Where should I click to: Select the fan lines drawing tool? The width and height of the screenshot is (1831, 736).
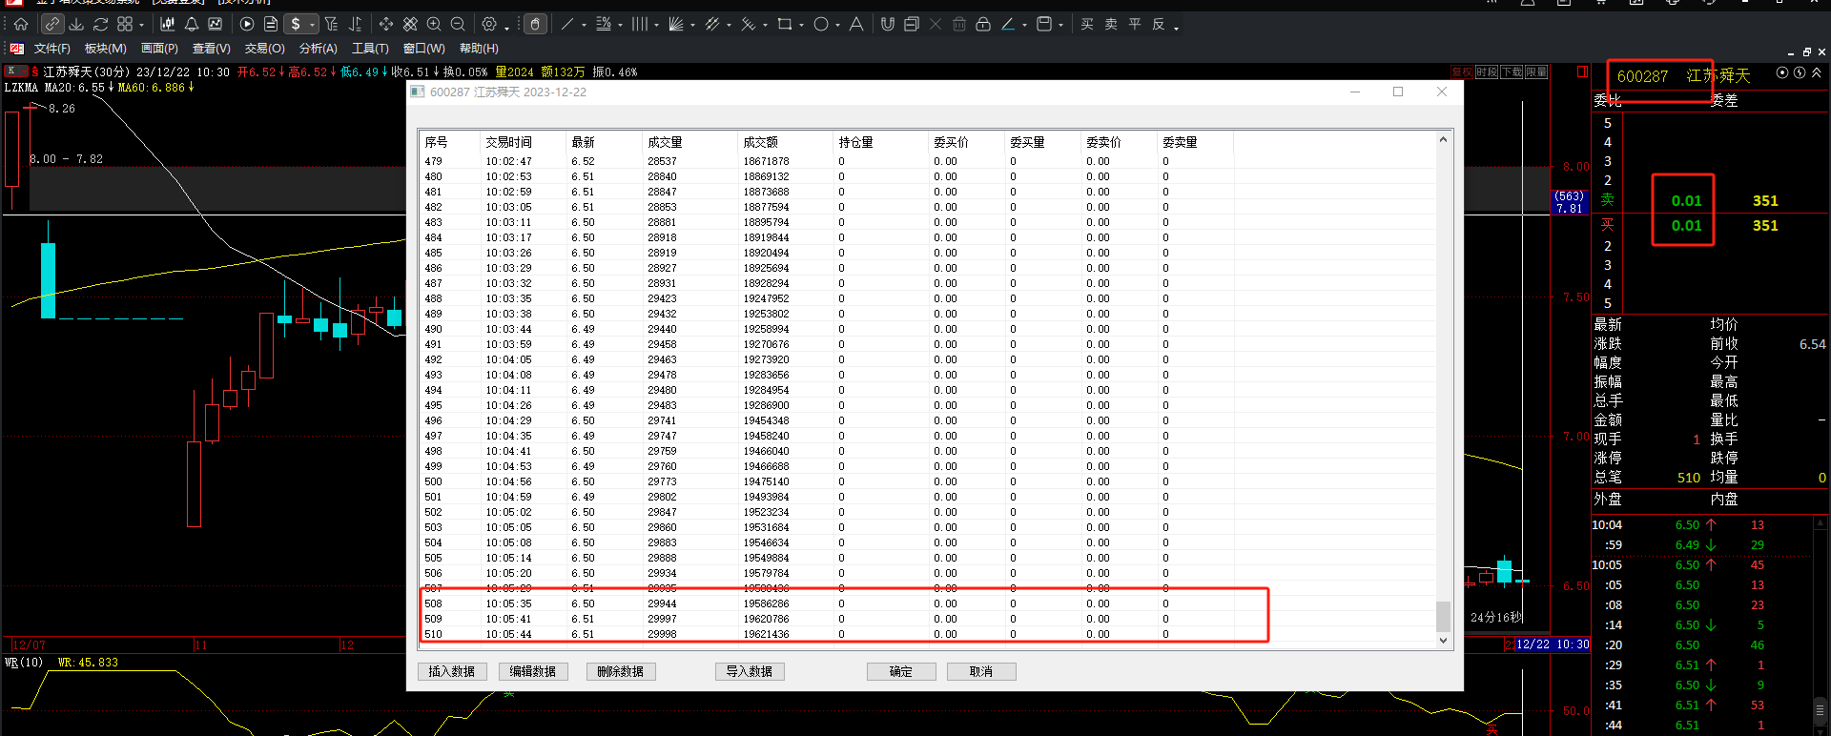click(676, 24)
